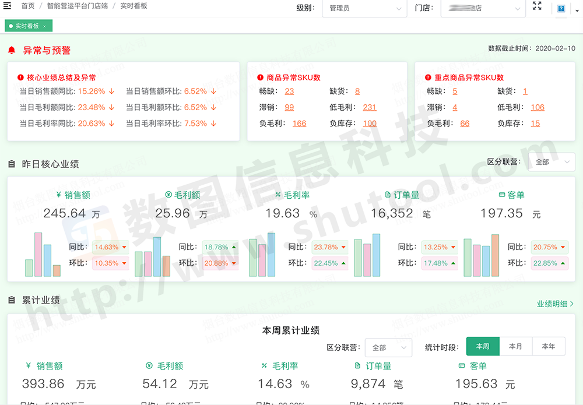This screenshot has width=583, height=405.
Task: Expand the 门店 store selector dropdown
Action: (x=483, y=9)
